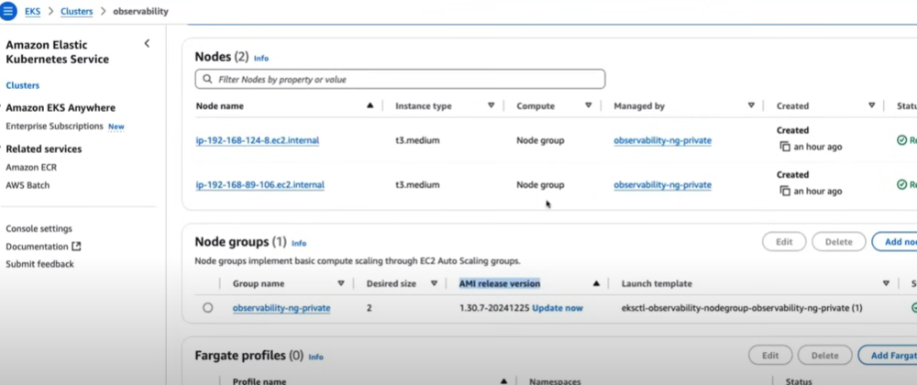Click t3.medium cell of ip-192-168-89-106 row
Viewport: 917px width, 385px height.
(417, 184)
